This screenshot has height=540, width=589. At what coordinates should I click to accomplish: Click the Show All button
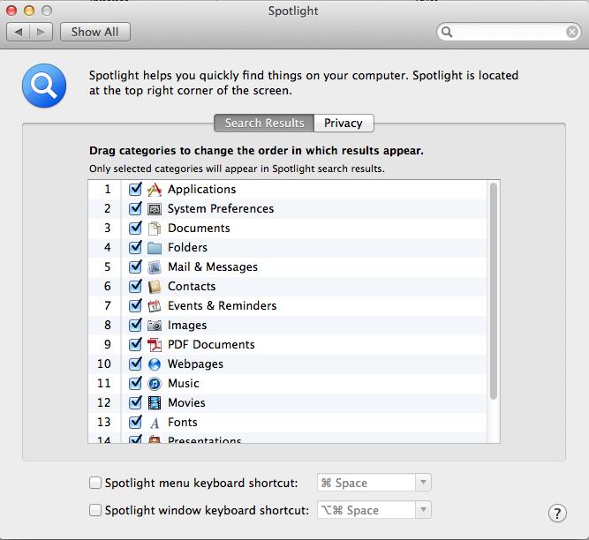coord(95,32)
